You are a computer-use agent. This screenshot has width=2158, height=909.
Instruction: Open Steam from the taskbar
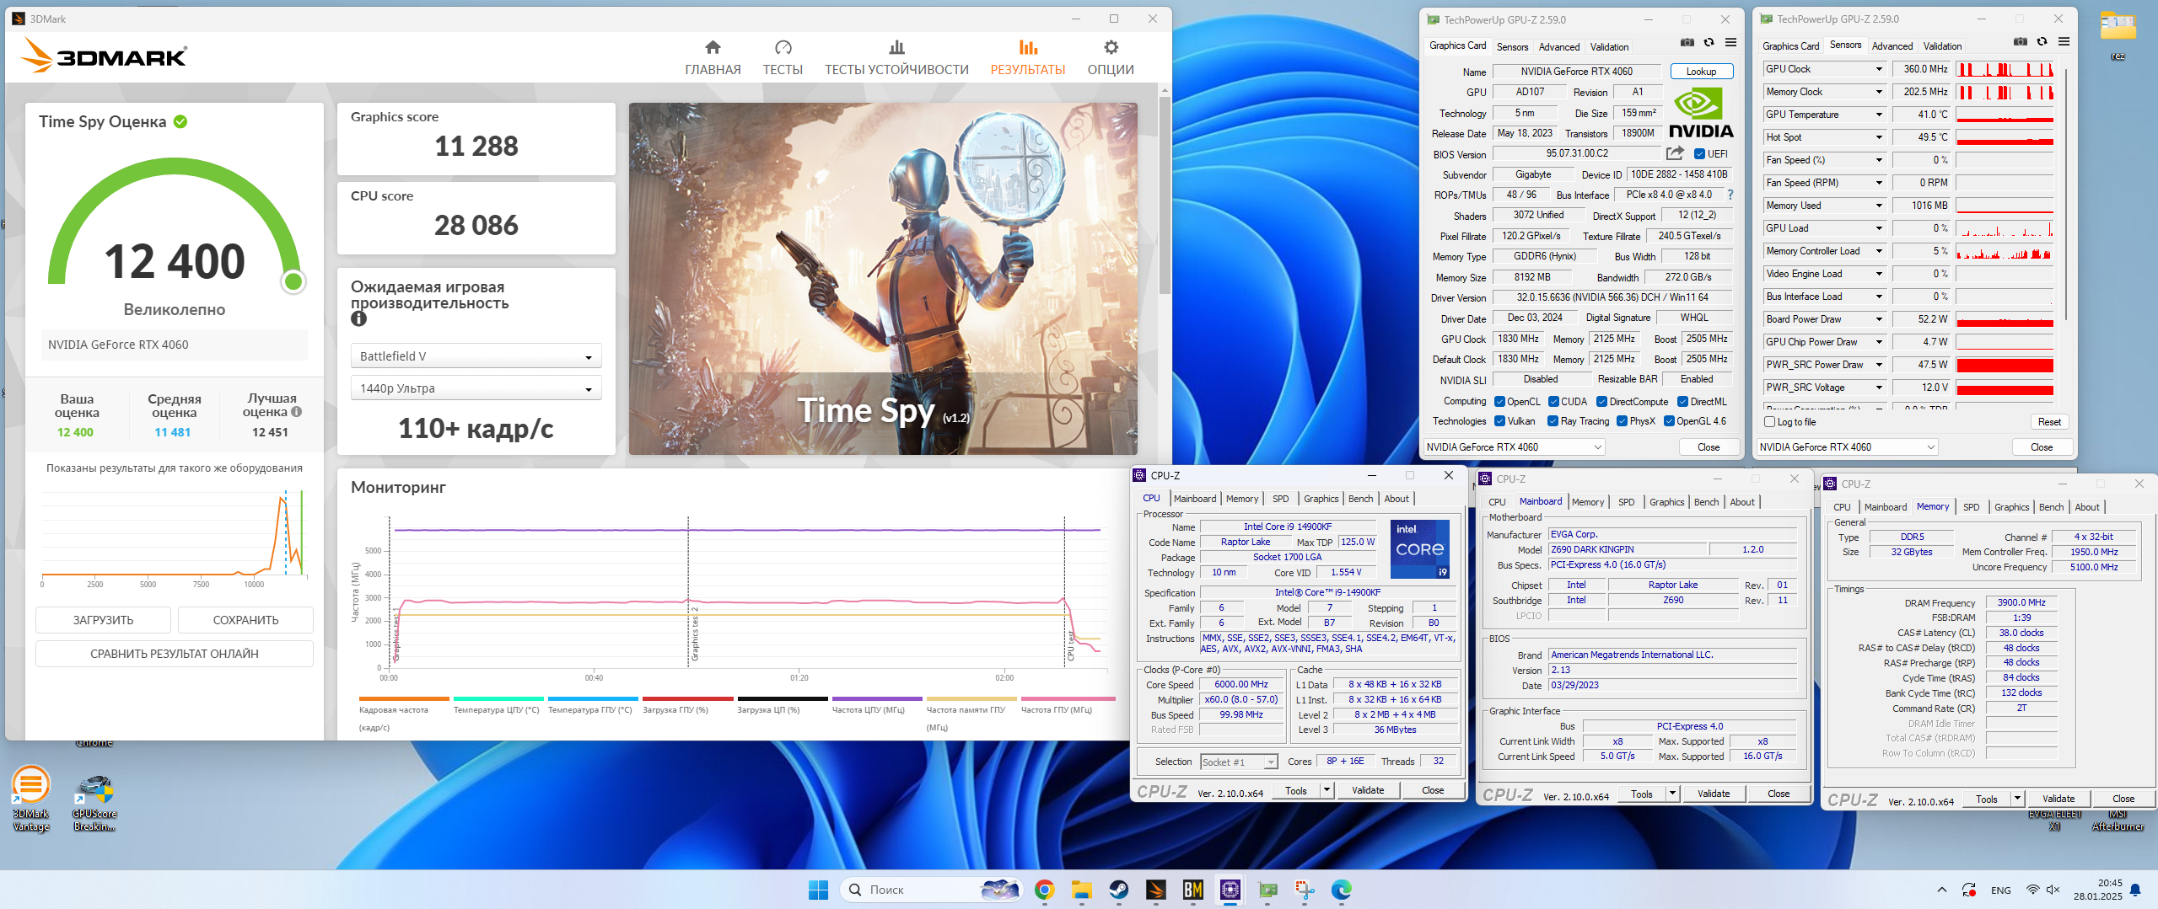[x=1118, y=890]
